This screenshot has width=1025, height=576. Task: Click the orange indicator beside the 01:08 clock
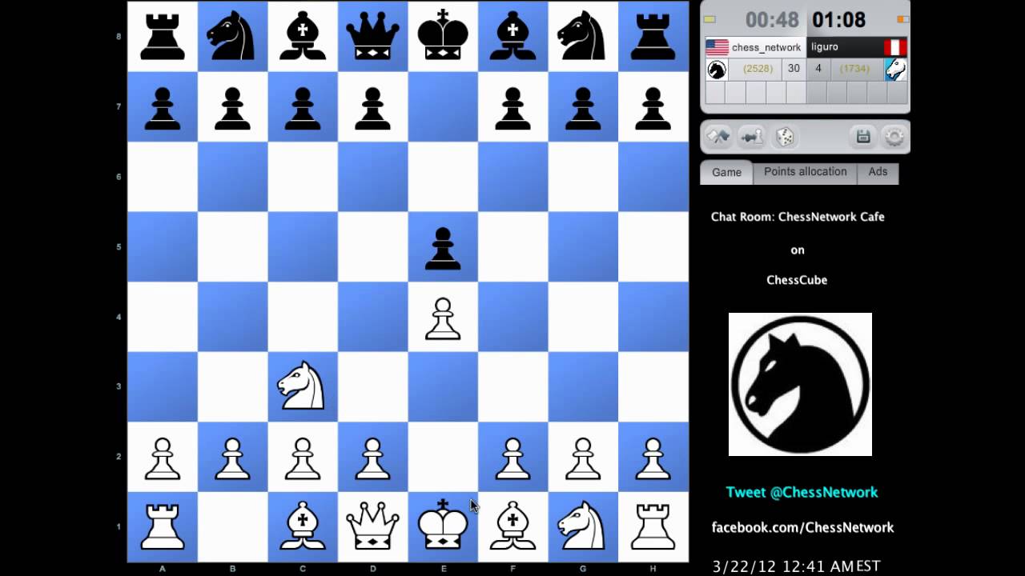[x=902, y=19]
